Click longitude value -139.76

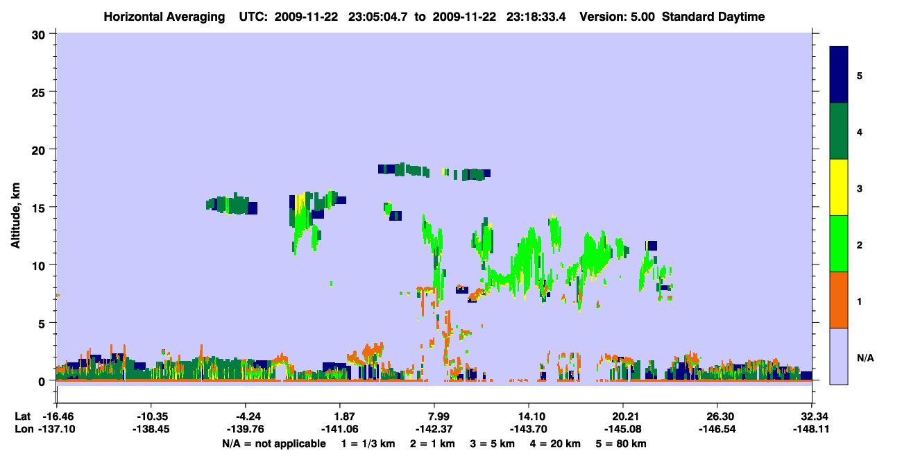click(246, 430)
